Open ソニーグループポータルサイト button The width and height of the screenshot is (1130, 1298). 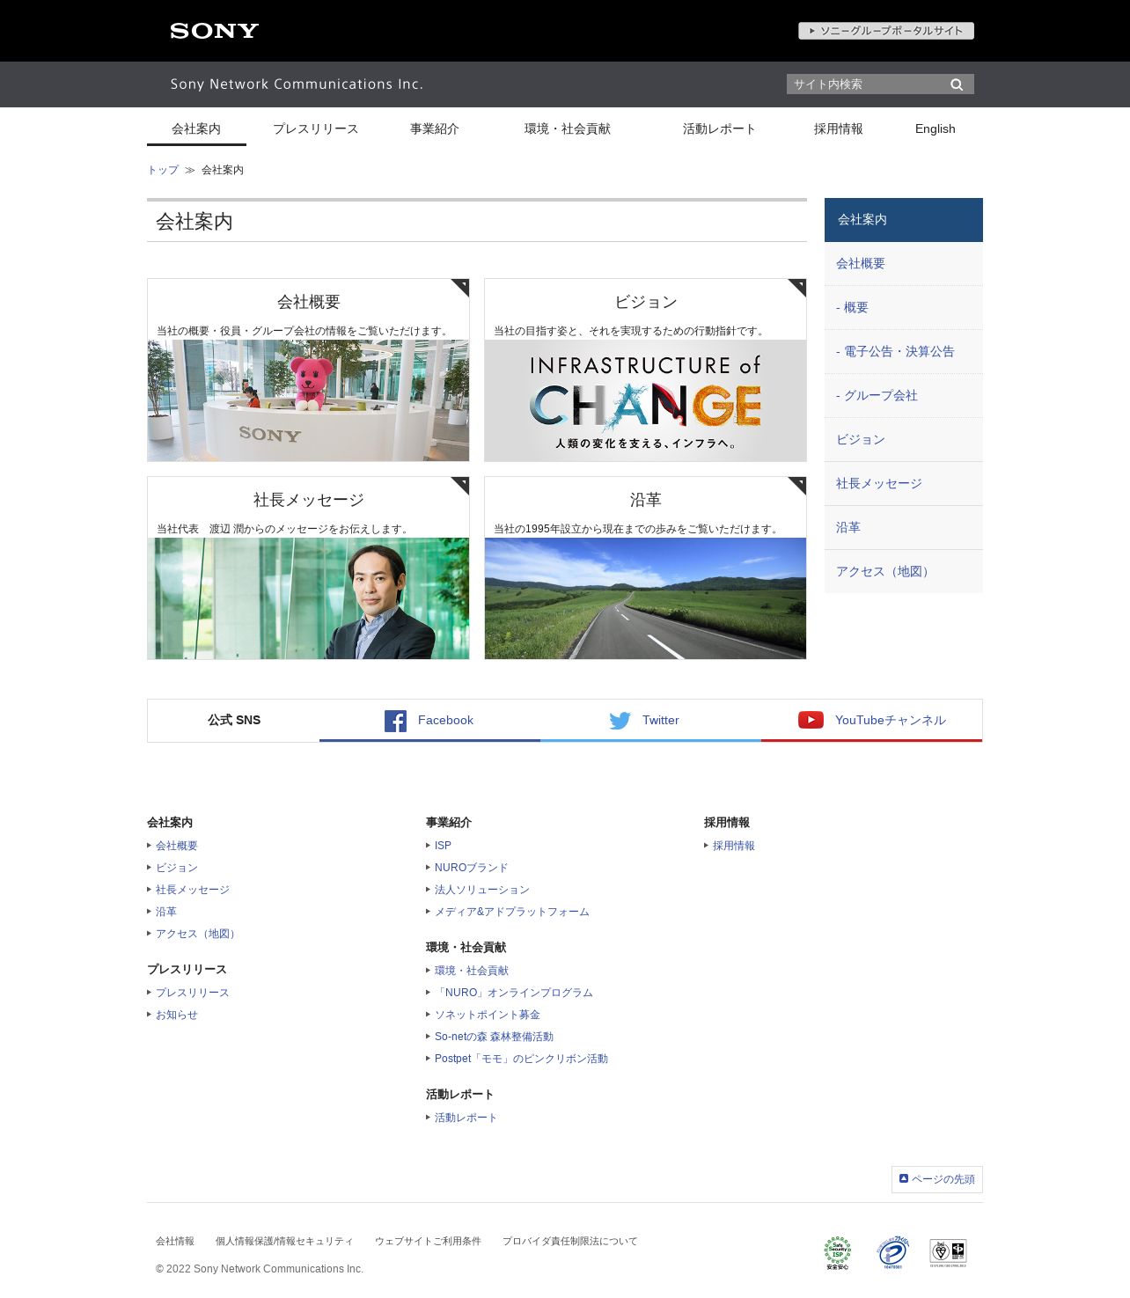click(886, 31)
